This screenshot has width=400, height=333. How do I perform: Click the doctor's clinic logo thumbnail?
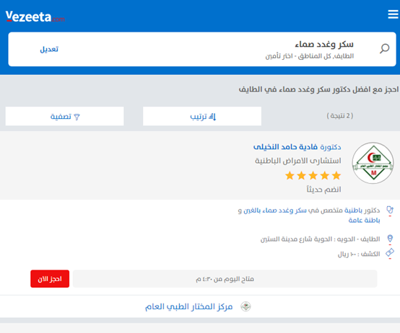pyautogui.click(x=373, y=163)
